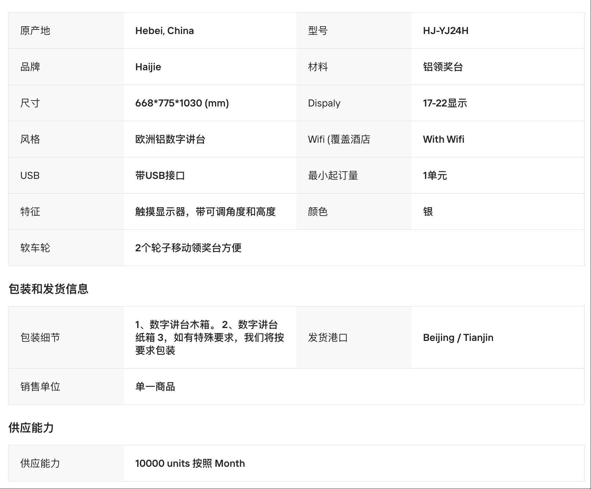Select the model number HJ-YJ24H
Viewport: 591px width, 489px height.
click(x=446, y=31)
